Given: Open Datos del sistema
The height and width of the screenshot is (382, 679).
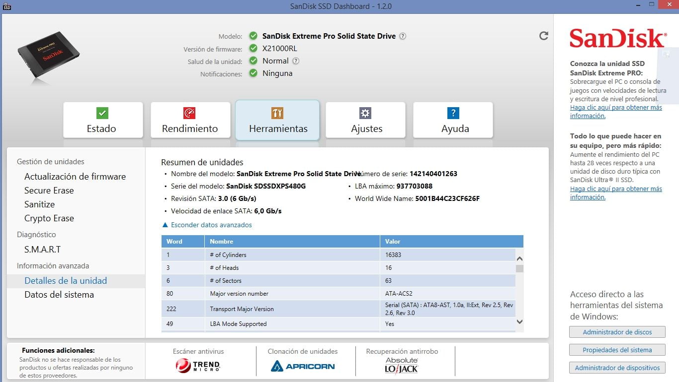Looking at the screenshot, I should click(59, 295).
